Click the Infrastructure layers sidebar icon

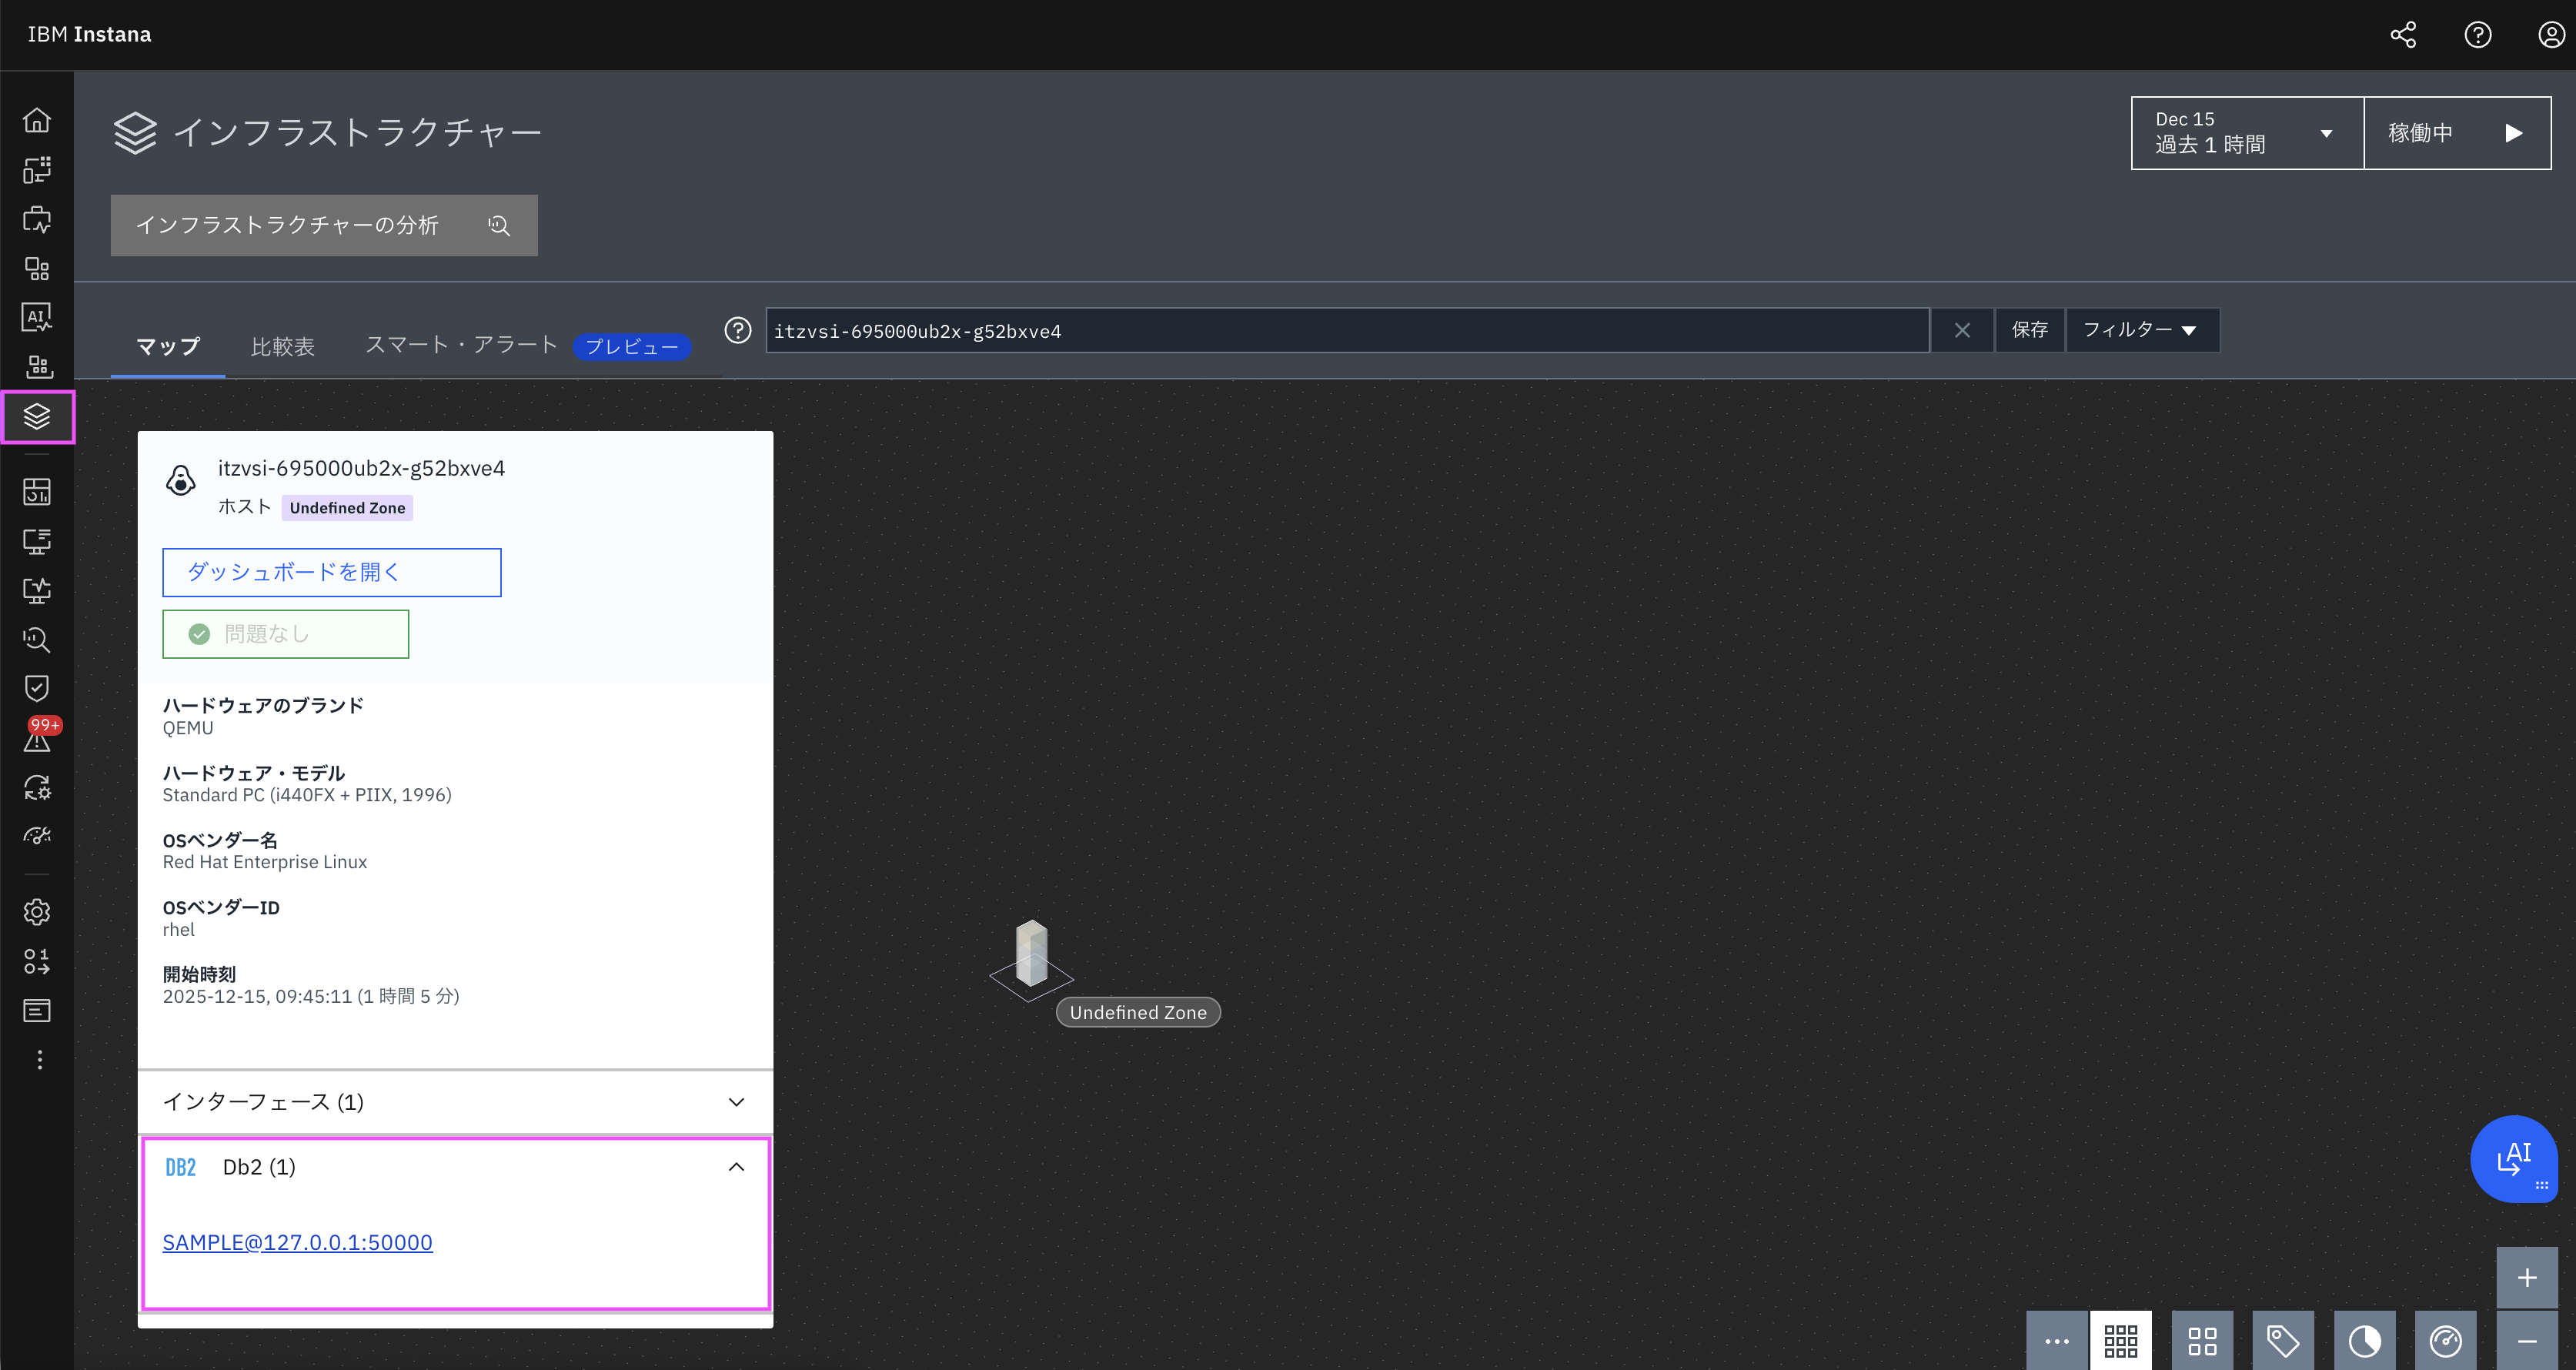(x=37, y=416)
